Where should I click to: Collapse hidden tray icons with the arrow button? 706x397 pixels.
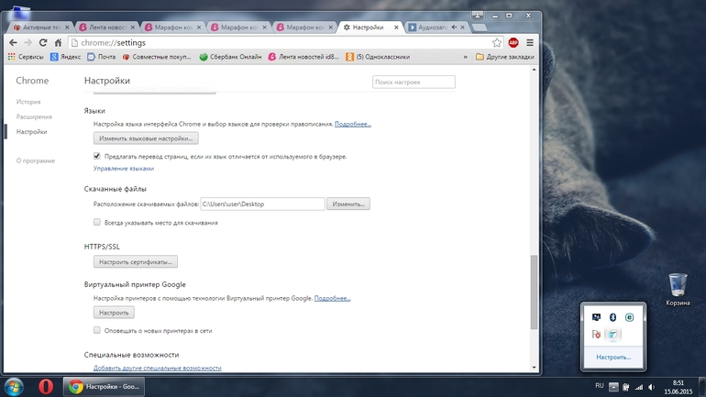613,387
